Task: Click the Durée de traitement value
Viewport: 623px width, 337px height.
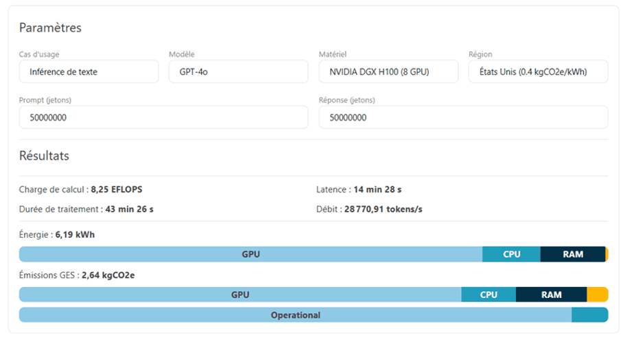Action: click(130, 209)
